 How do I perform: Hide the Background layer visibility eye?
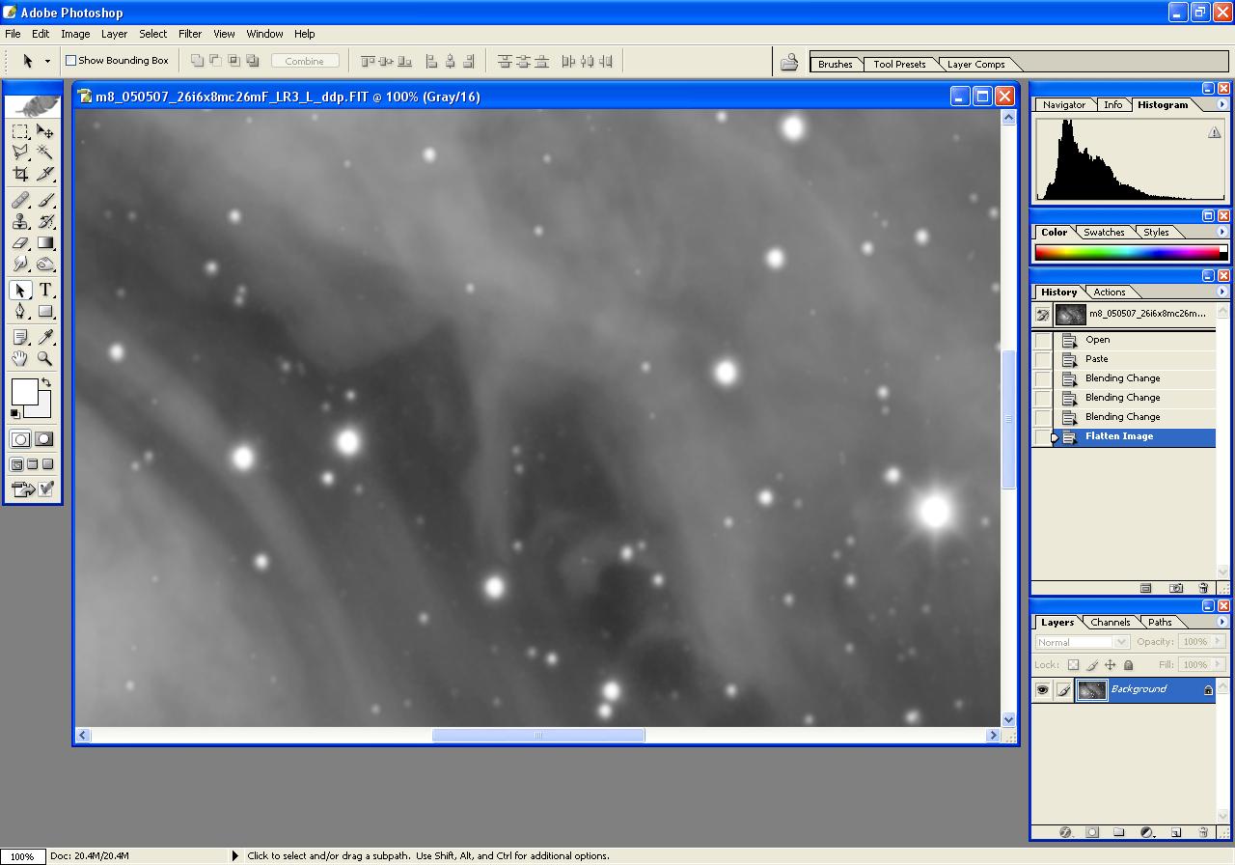[x=1042, y=689]
